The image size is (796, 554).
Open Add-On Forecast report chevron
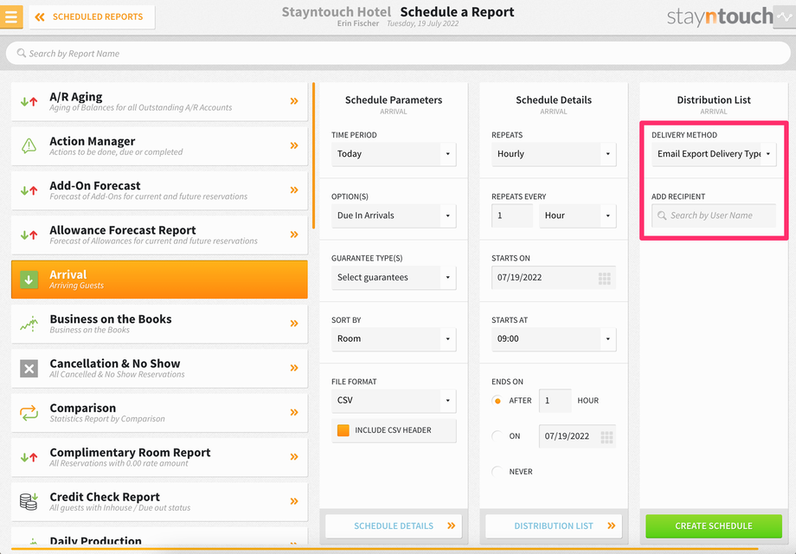tap(294, 190)
